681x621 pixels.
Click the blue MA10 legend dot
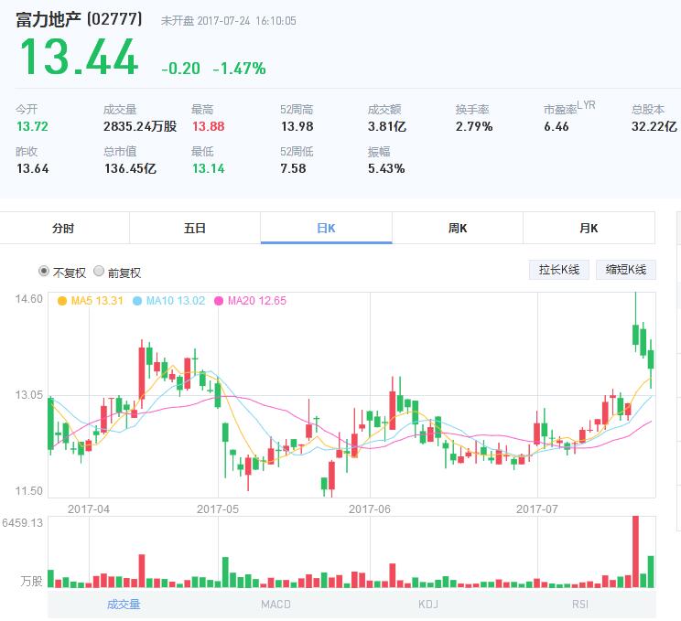137,301
